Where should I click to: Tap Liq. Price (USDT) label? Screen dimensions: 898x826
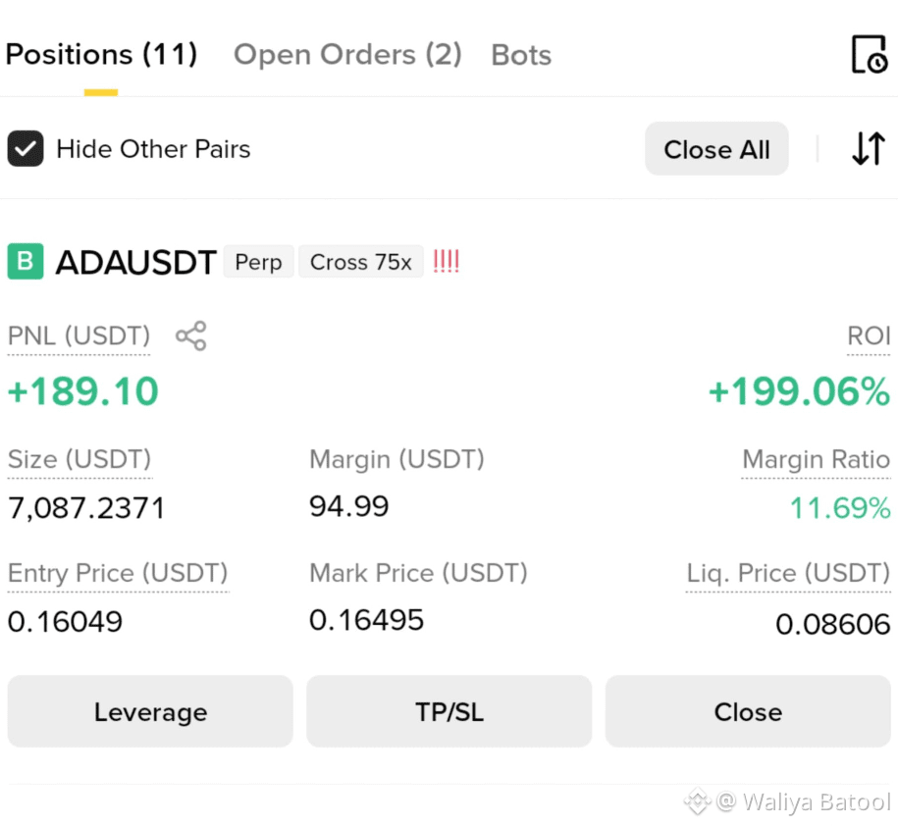788,574
